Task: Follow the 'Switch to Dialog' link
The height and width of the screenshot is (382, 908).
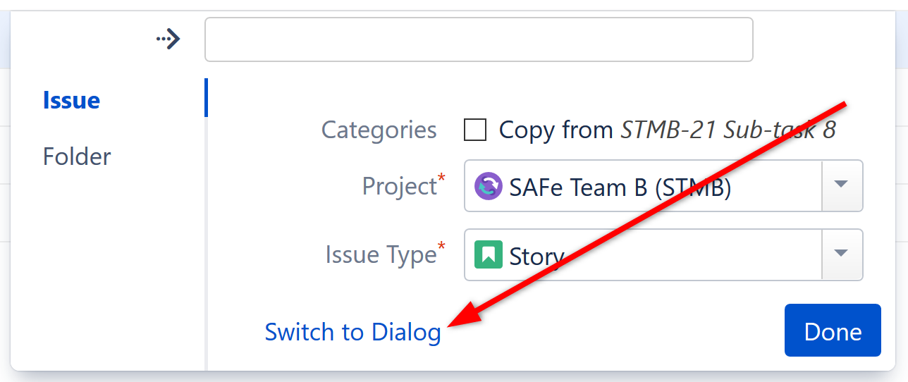Action: 352,332
